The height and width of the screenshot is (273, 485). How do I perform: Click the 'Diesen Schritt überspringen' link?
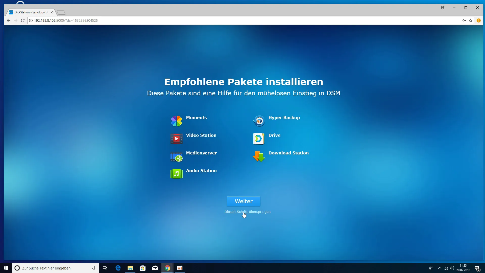pos(247,212)
